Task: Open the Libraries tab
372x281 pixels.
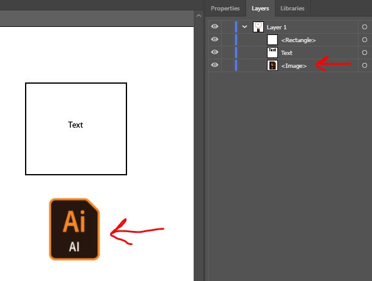Action: coord(292,9)
